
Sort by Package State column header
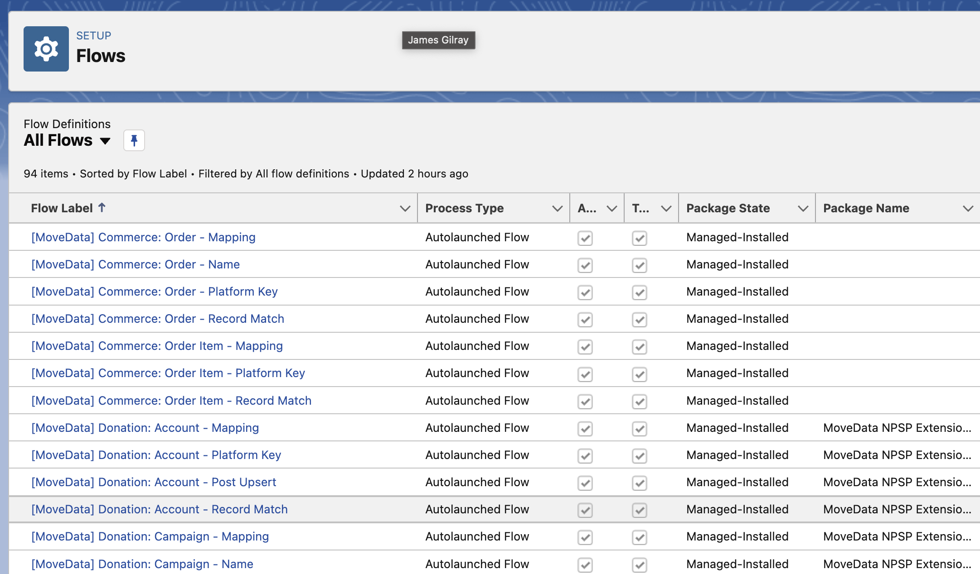[x=728, y=208]
